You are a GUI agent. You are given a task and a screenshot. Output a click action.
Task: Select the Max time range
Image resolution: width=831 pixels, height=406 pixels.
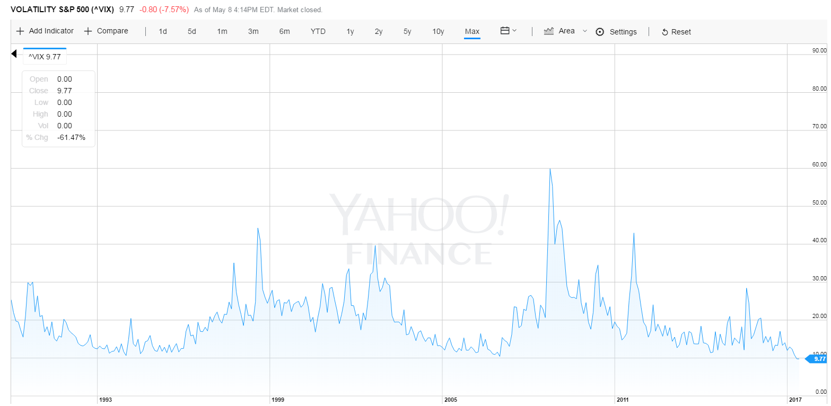pos(472,31)
